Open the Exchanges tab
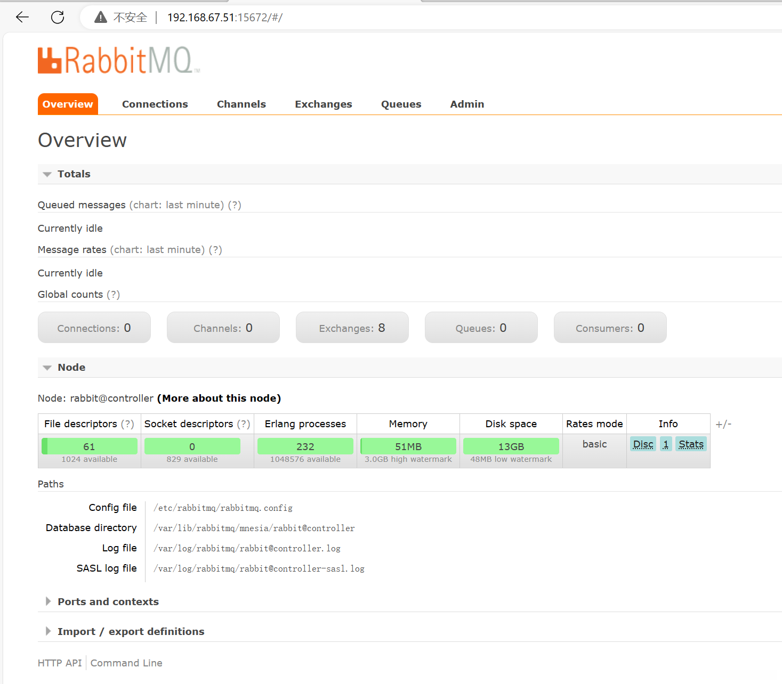 [x=324, y=104]
